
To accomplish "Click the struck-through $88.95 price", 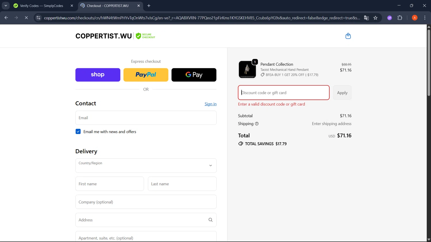I will pyautogui.click(x=346, y=65).
